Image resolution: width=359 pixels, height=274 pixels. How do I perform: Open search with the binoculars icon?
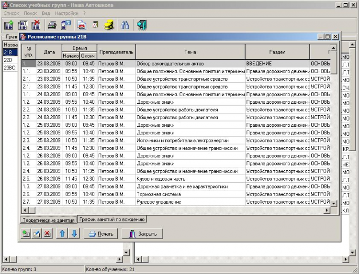(x=125, y=26)
